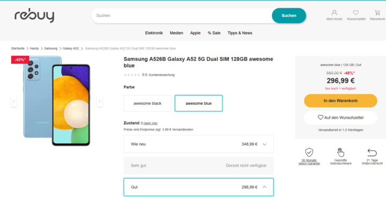
Task: Open 36 Monate rebuy-Garantie link
Action: click(309, 162)
